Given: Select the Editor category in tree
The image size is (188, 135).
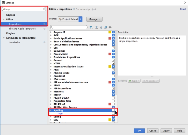Looking at the screenshot, I should 10,19.
